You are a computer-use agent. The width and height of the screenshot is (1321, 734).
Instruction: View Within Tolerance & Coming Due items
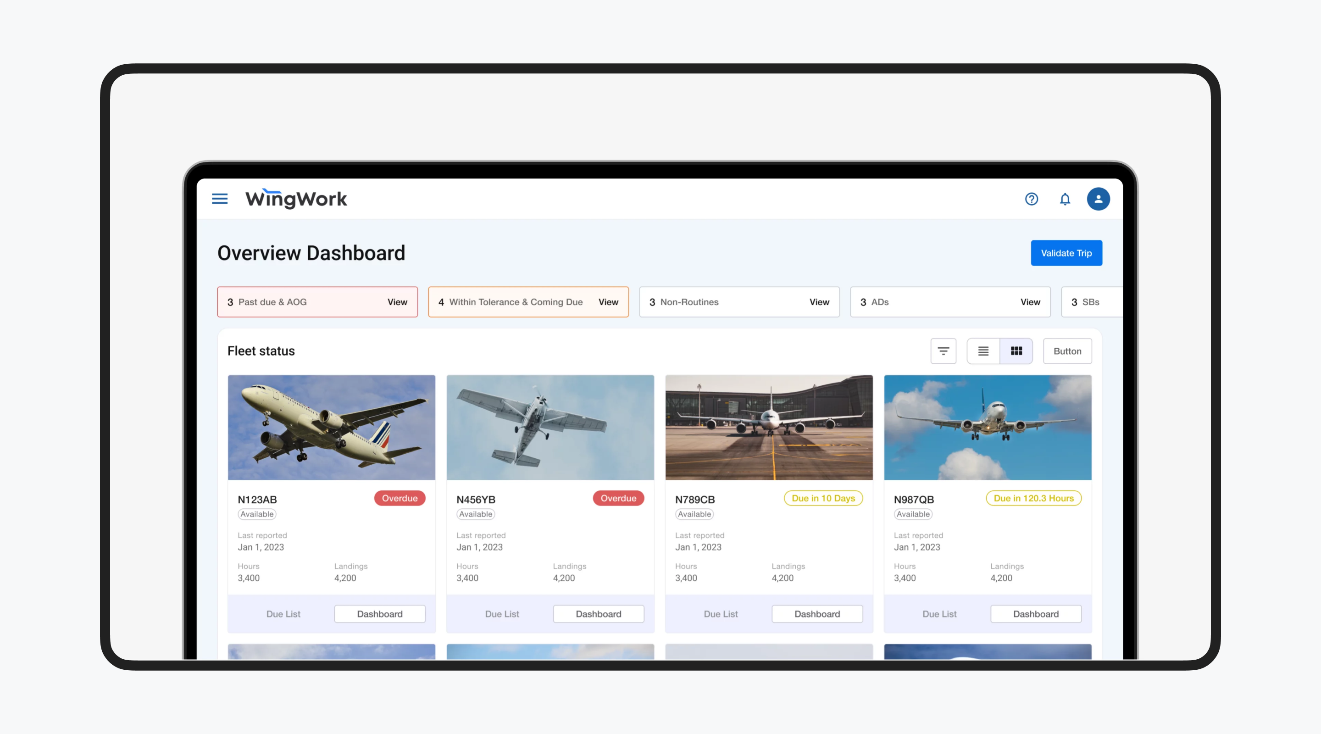[x=608, y=302]
